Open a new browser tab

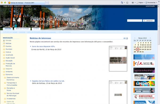(x=47, y=3)
